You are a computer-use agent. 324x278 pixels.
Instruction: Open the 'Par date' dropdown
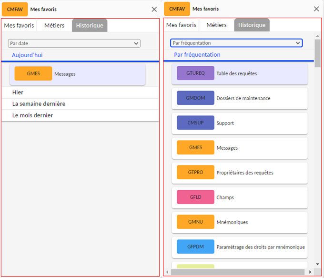(74, 43)
